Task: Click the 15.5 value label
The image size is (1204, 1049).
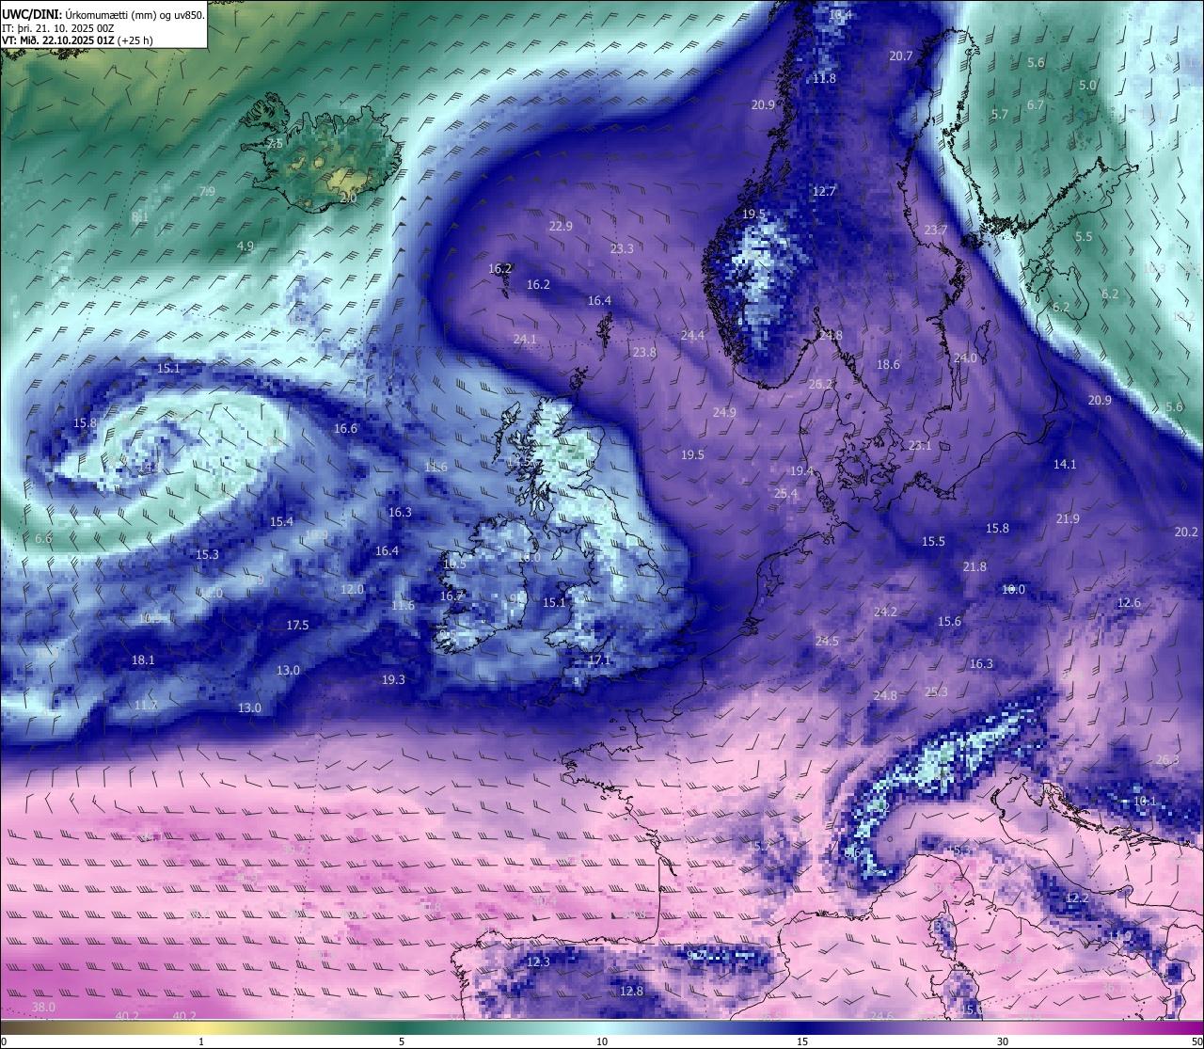Action: click(933, 542)
